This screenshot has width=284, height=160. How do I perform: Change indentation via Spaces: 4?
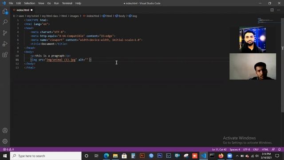(x=235, y=149)
